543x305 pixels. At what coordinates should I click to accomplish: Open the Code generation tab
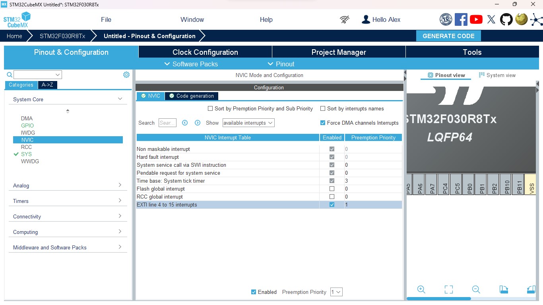[x=192, y=96]
